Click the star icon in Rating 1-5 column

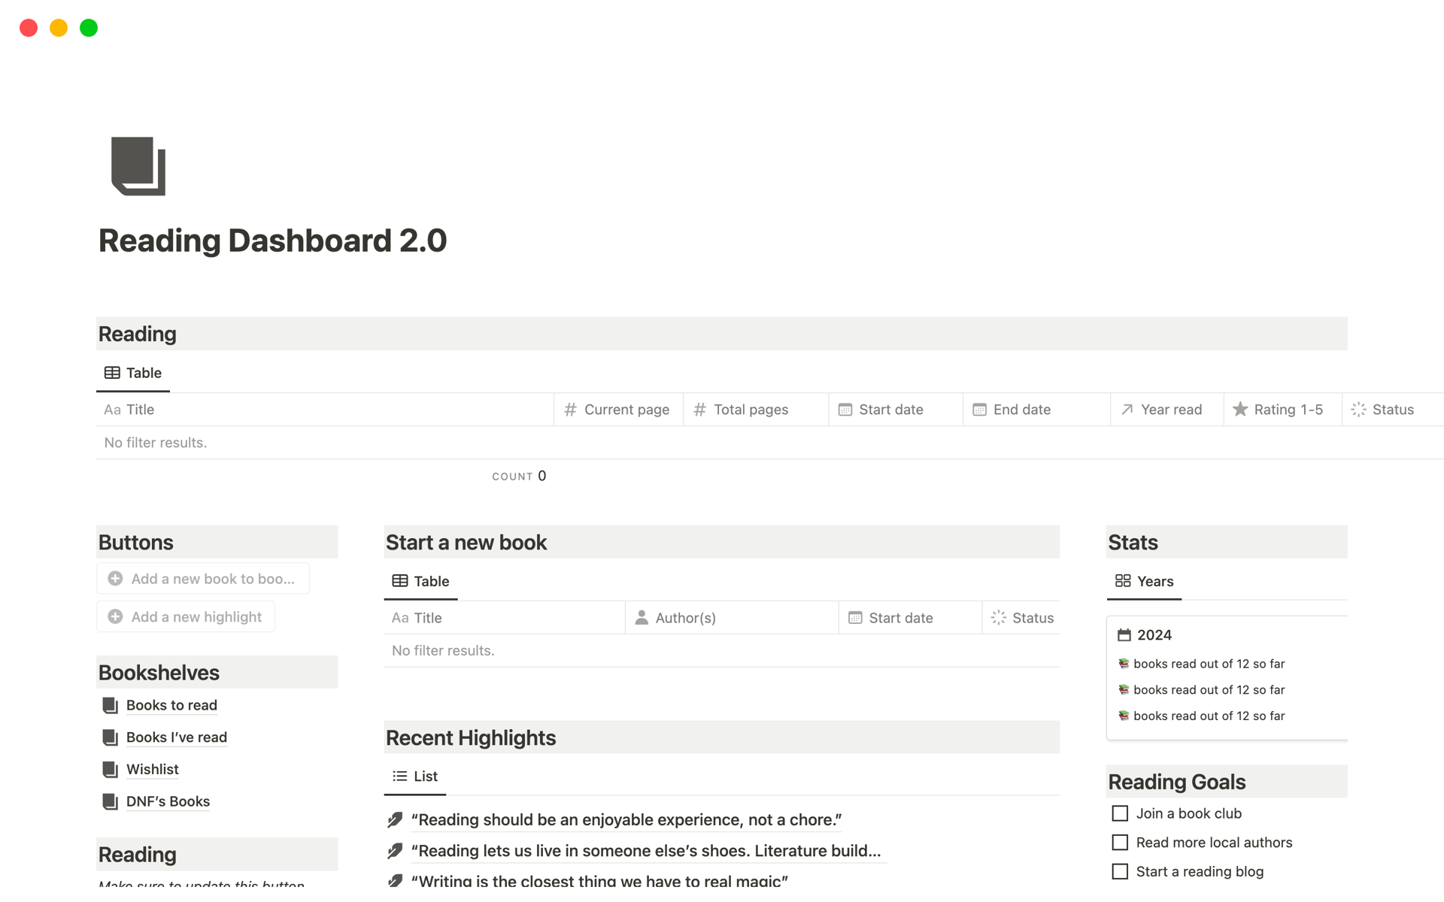[1240, 410]
